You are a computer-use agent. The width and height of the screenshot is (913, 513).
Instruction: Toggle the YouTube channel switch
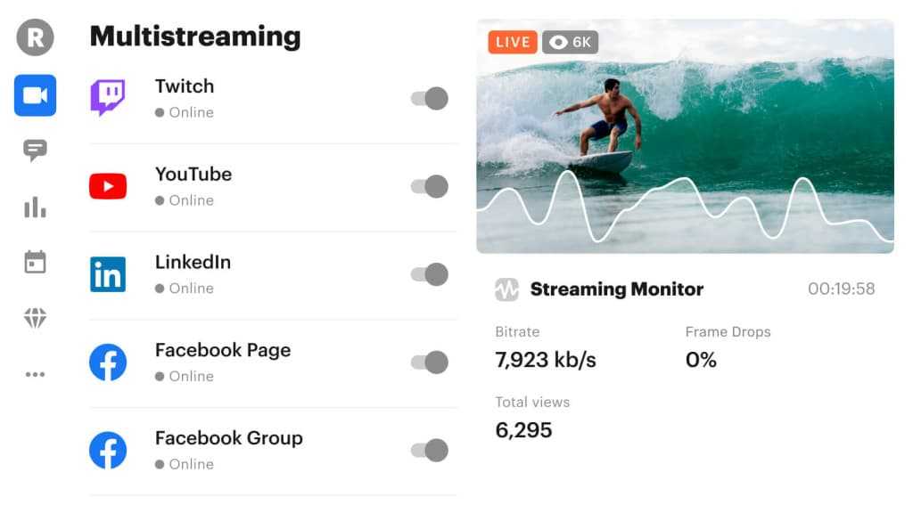click(430, 187)
